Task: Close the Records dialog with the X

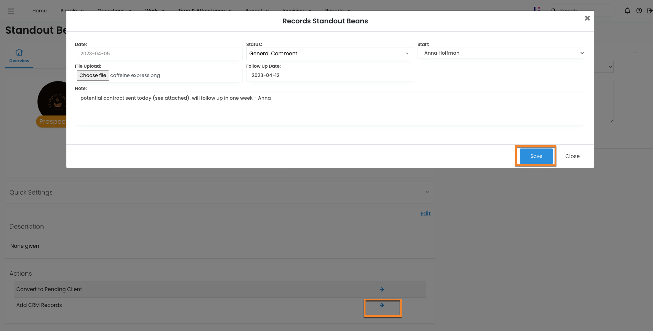Action: pyautogui.click(x=587, y=18)
